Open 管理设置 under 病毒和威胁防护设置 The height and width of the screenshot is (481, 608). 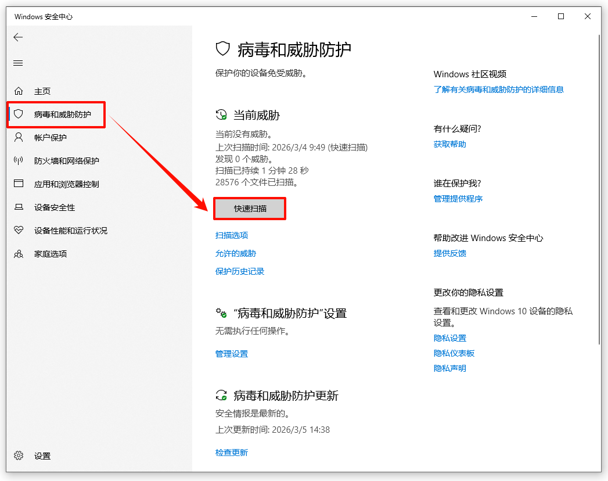coord(231,353)
